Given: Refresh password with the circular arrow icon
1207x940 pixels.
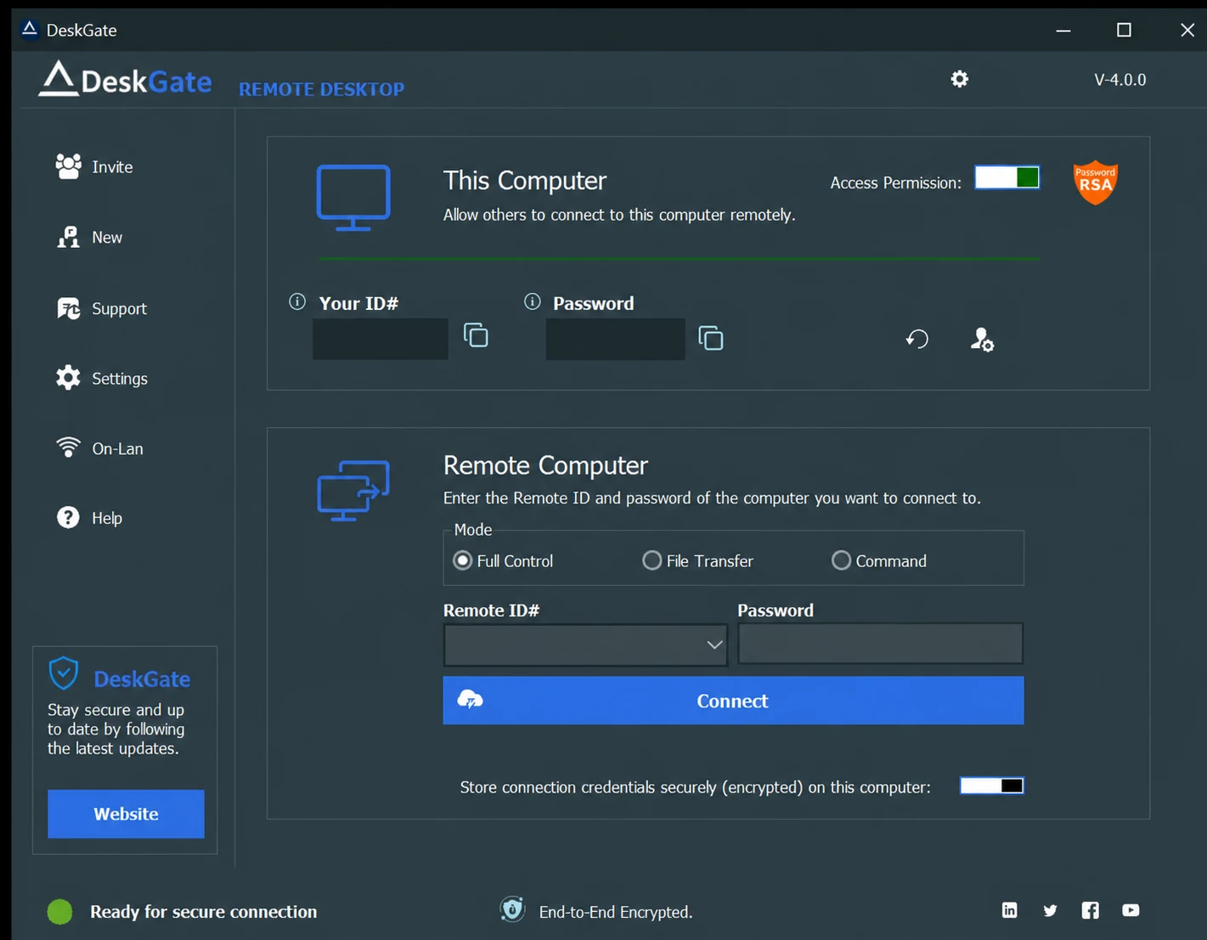Looking at the screenshot, I should pos(917,339).
